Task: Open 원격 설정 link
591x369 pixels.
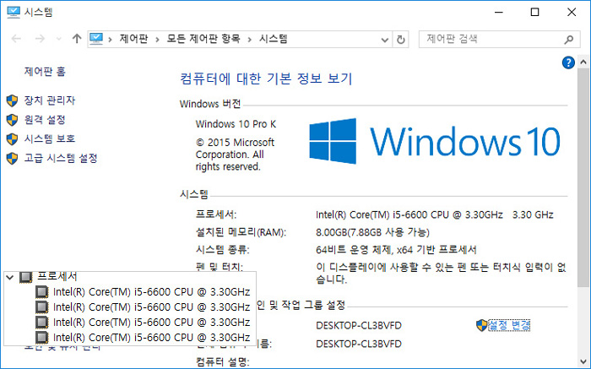Action: click(45, 120)
